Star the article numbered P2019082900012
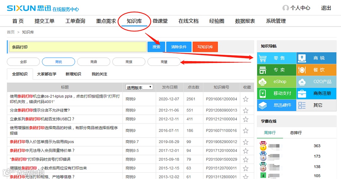341x179 pixels. [246, 142]
